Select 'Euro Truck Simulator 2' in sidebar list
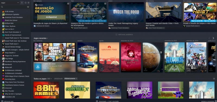 (13, 32)
